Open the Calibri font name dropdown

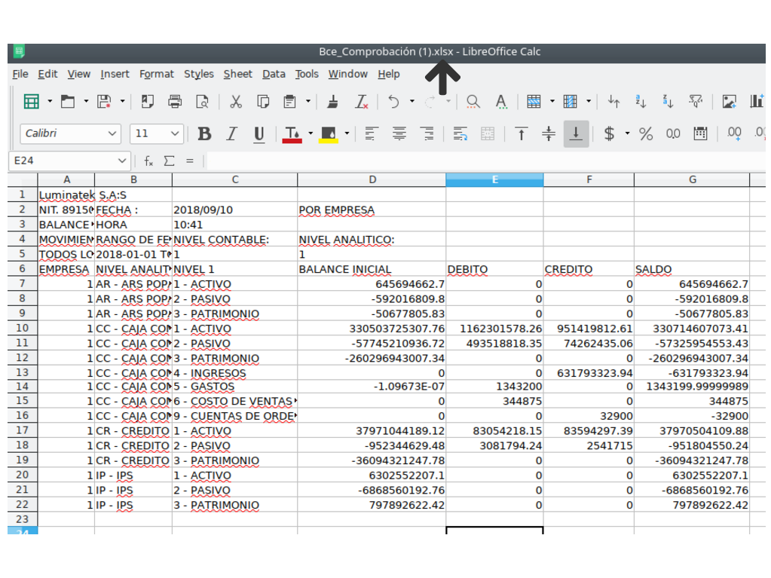click(112, 134)
